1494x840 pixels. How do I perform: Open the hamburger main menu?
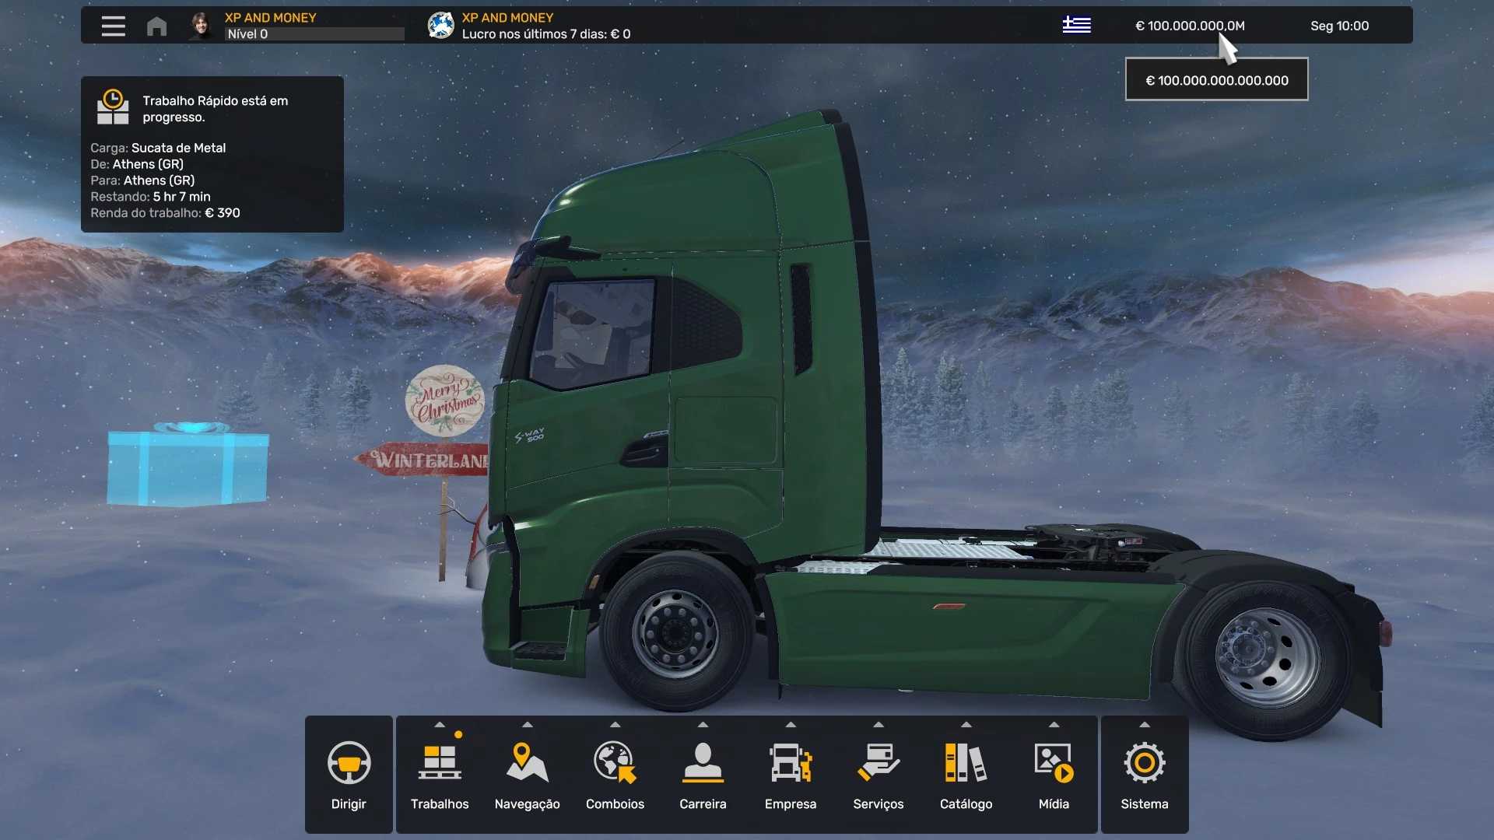[113, 26]
